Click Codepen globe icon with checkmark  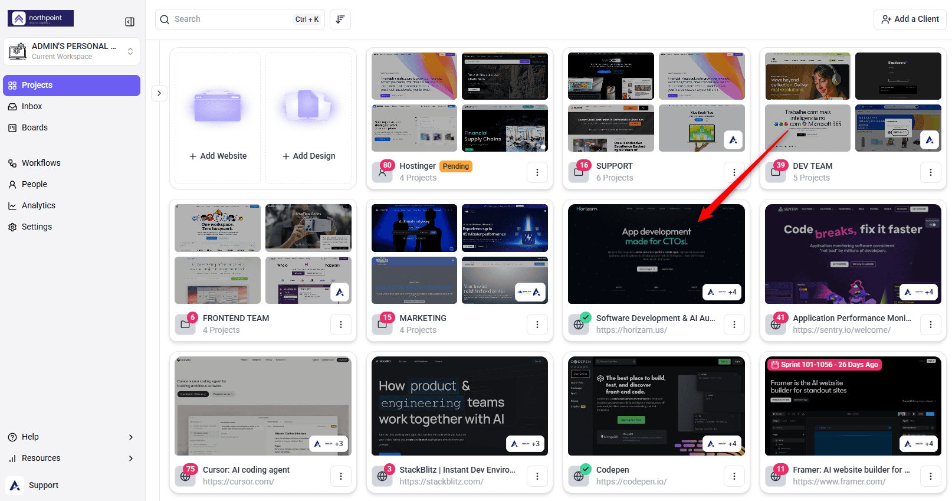click(x=579, y=476)
